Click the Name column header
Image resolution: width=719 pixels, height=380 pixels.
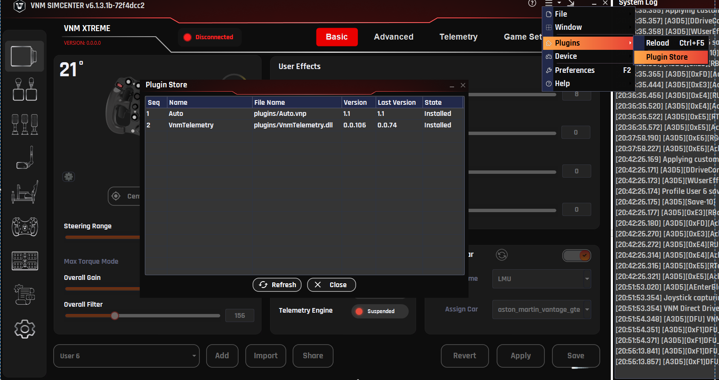tap(210, 102)
